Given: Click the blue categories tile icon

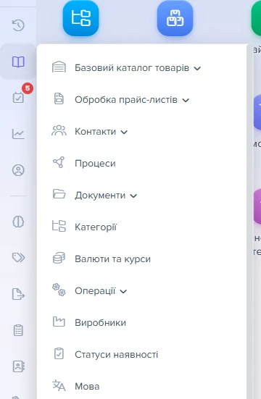Looking at the screenshot, I should pyautogui.click(x=80, y=18).
